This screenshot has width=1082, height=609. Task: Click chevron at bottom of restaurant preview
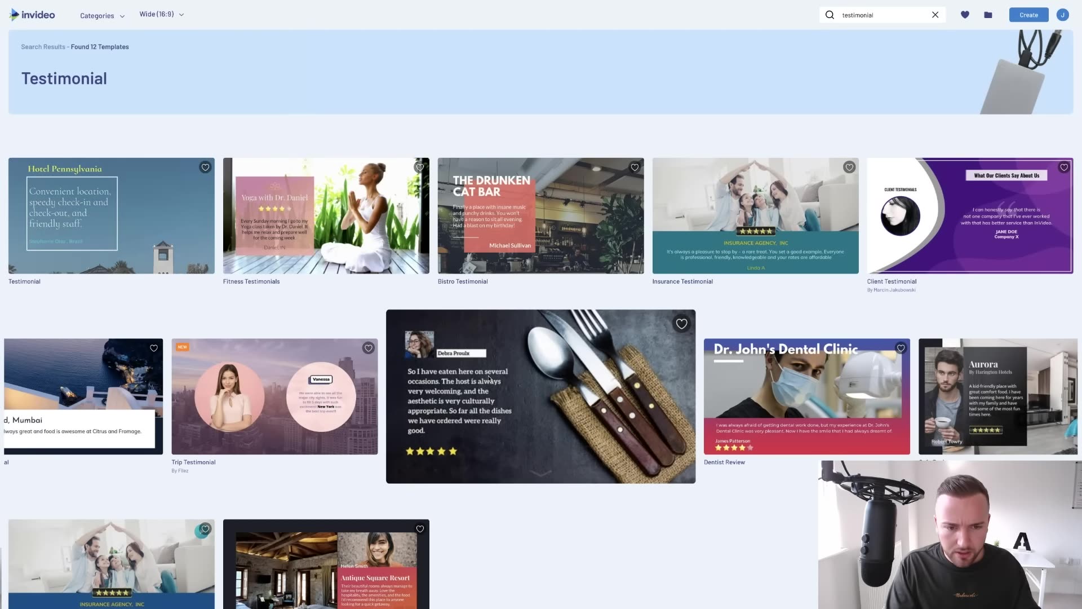pyautogui.click(x=540, y=474)
